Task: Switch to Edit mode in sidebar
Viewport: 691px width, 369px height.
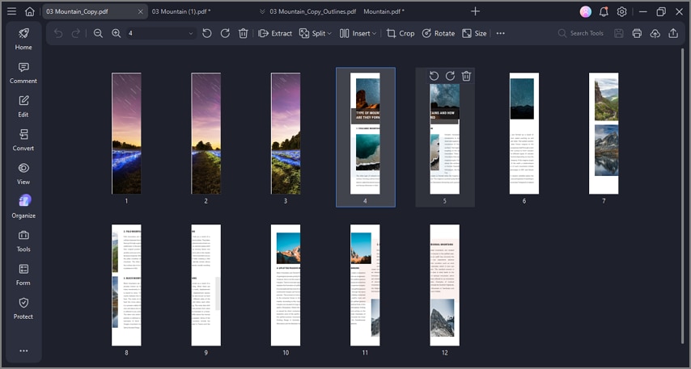Action: click(x=23, y=107)
